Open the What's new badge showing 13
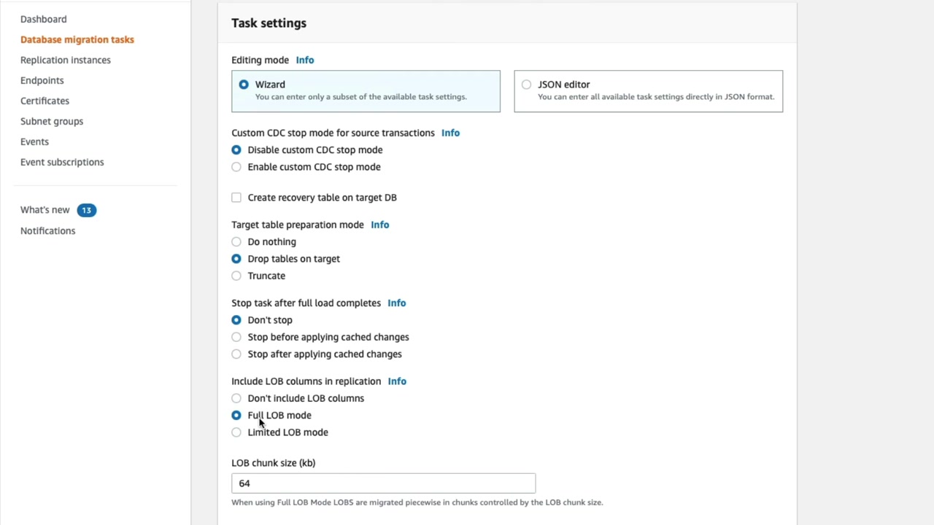 point(86,210)
